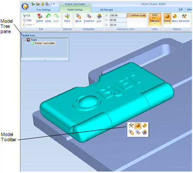The height and width of the screenshot is (173, 193).
Task: Click the Pocket Card Holder contextual tab header
Action: point(75,4)
